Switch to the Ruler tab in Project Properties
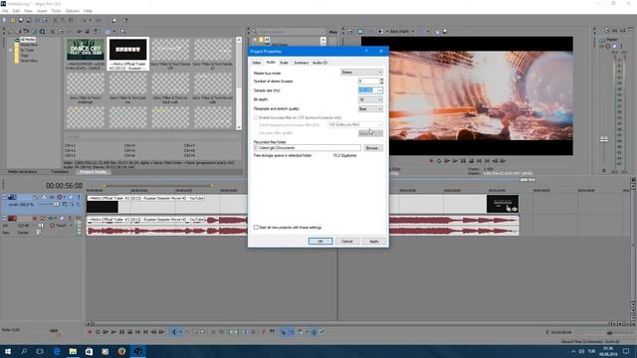Image resolution: width=637 pixels, height=358 pixels. point(284,63)
